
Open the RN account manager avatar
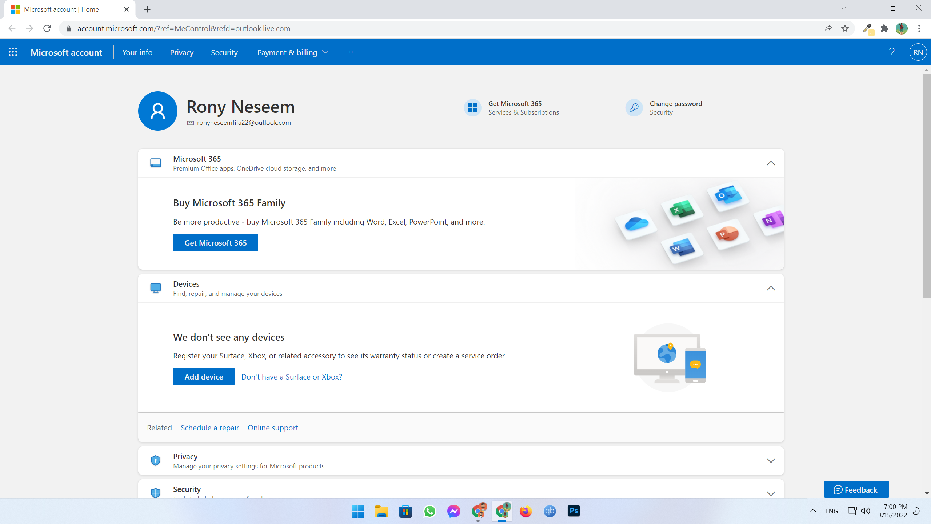click(918, 52)
